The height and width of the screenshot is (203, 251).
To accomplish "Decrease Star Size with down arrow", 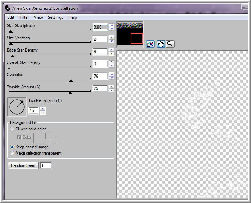I will (111, 29).
